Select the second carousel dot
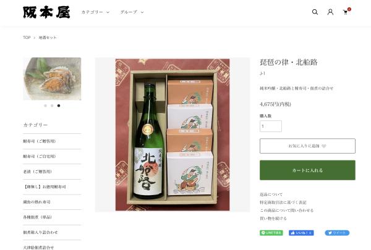Viewport: 371px width, 250px height. 52,106
